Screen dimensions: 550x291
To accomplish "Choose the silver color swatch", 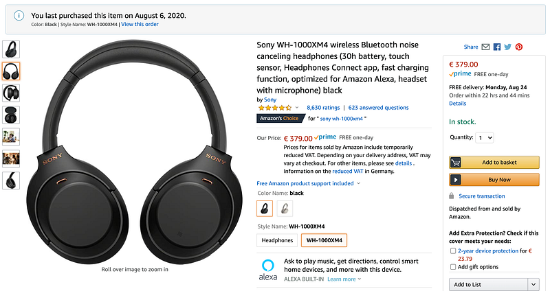I will (285, 209).
